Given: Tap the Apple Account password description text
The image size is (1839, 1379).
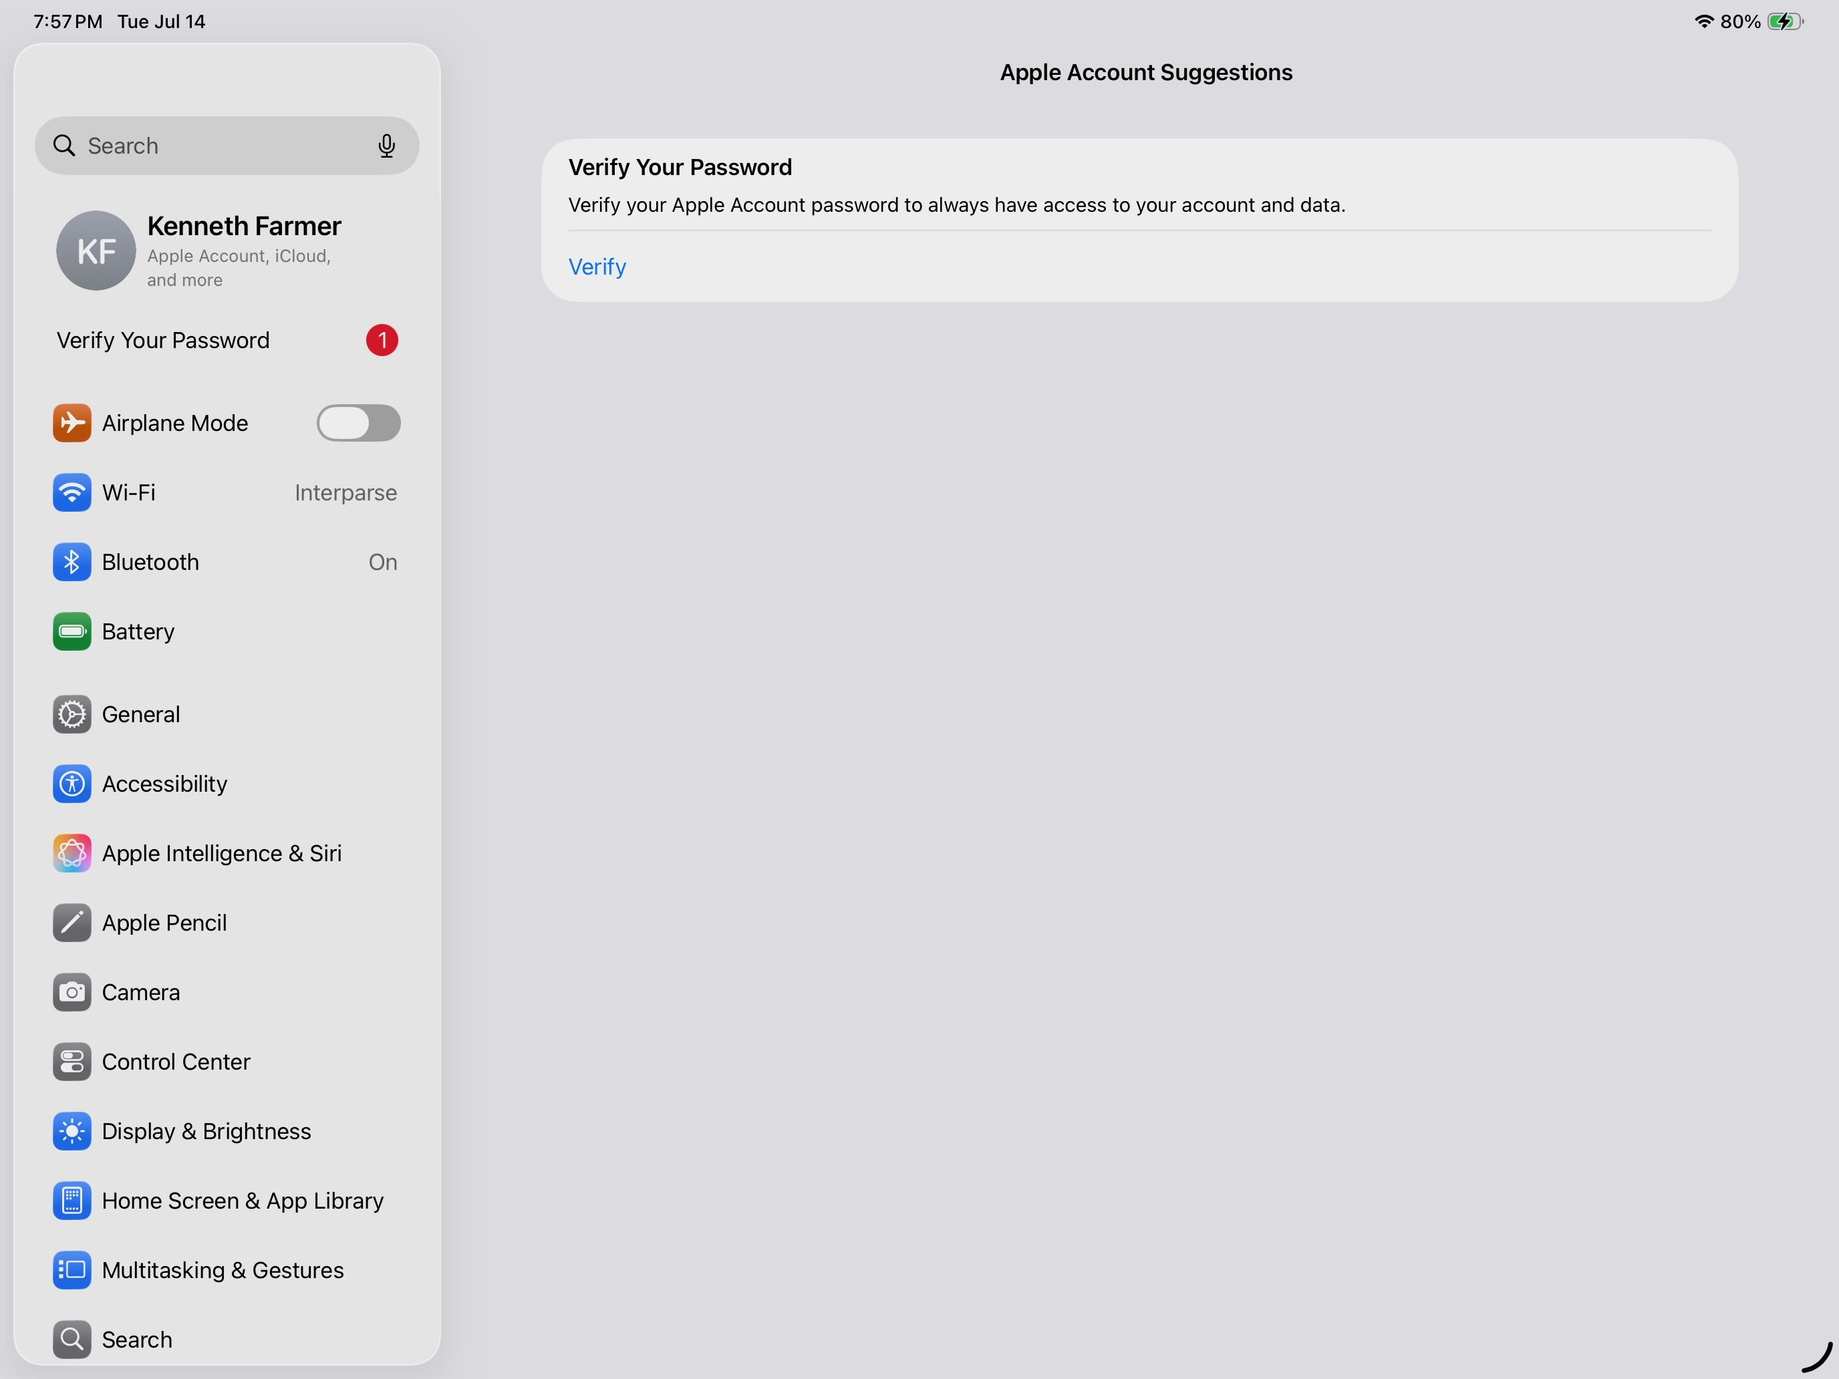Looking at the screenshot, I should (x=956, y=204).
